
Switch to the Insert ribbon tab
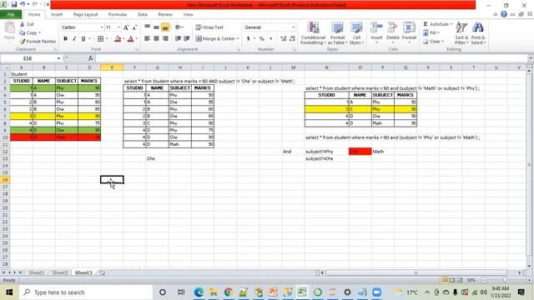coord(57,15)
